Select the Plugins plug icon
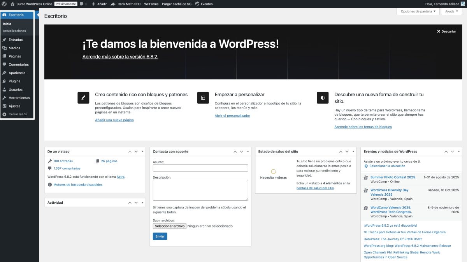Screen dimensions: 467x262 click(4, 81)
